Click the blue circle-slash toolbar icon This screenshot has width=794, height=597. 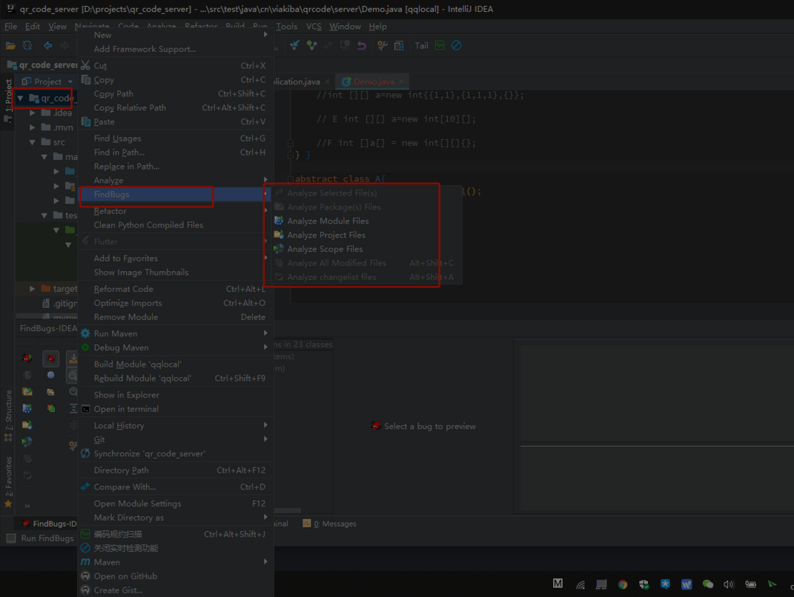coord(456,45)
